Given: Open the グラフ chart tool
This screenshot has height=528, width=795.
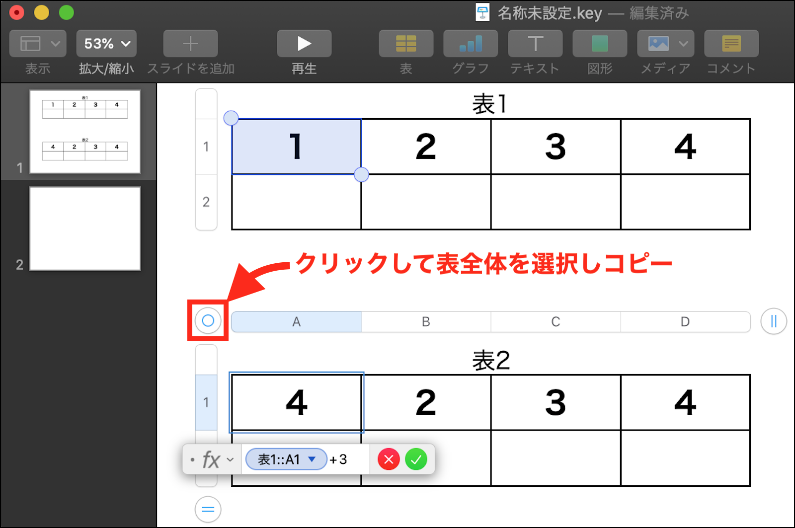Looking at the screenshot, I should point(471,44).
